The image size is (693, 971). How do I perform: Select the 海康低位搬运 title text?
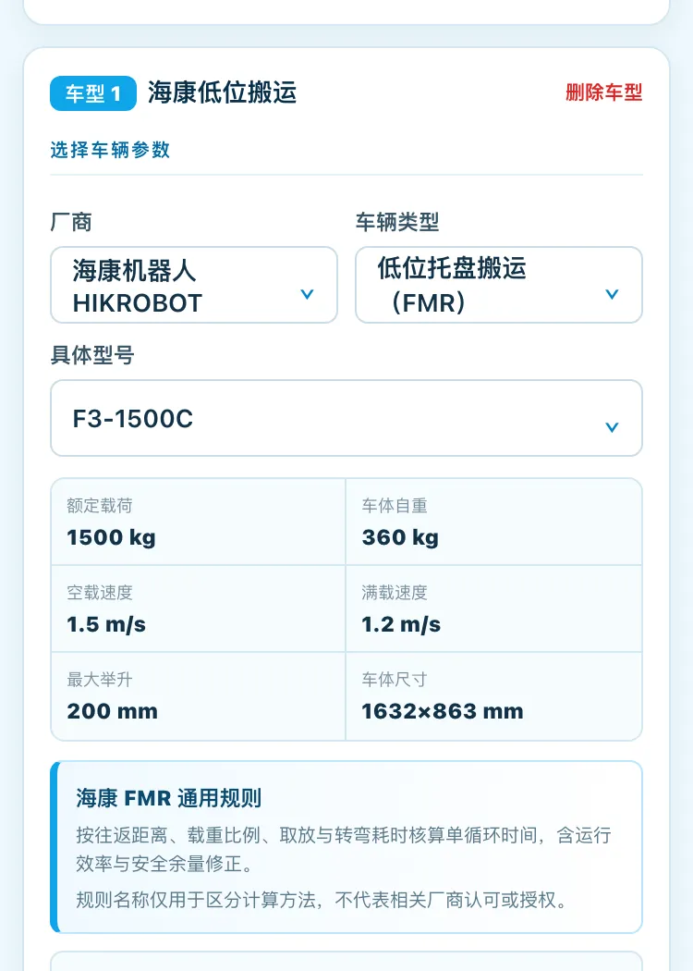[x=222, y=92]
